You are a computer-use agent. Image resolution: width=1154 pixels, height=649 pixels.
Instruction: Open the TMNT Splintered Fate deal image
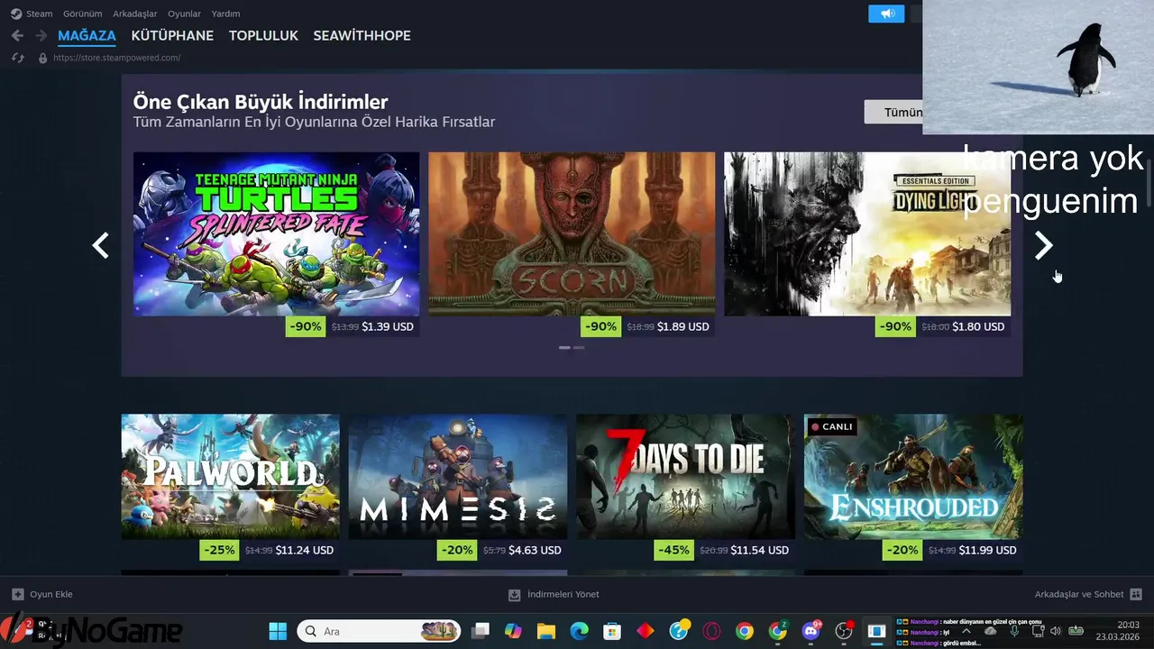point(276,233)
